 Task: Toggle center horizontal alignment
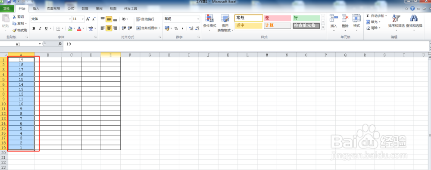109,28
